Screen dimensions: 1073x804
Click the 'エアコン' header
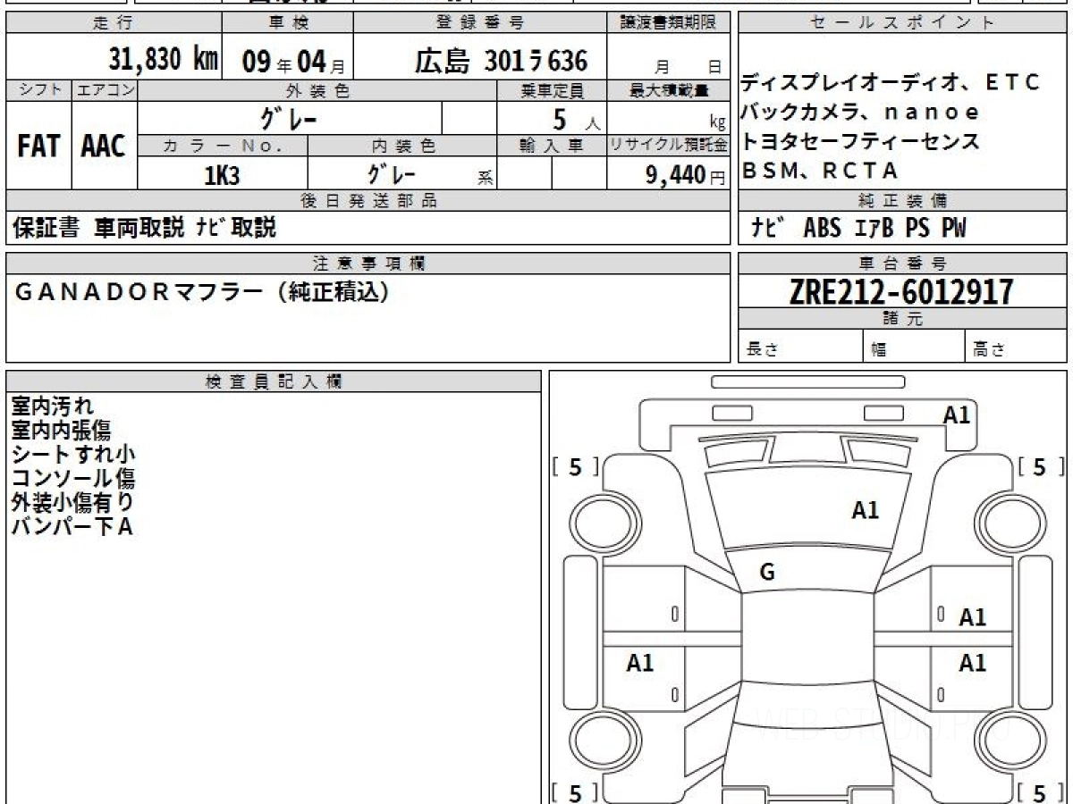point(105,90)
